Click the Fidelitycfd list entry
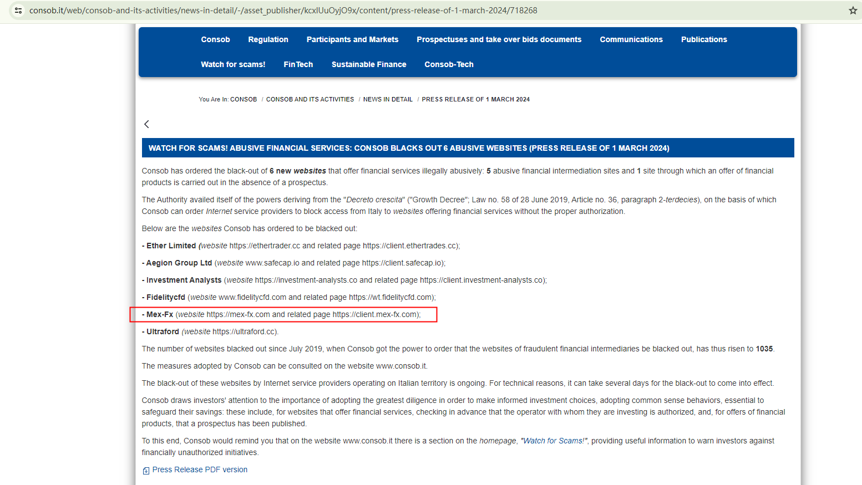 (x=289, y=297)
